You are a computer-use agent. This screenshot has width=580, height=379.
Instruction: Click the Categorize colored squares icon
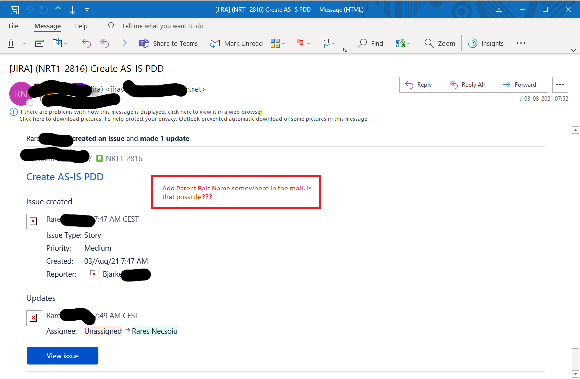click(275, 43)
